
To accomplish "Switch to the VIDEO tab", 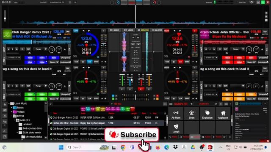I will tap(129, 30).
